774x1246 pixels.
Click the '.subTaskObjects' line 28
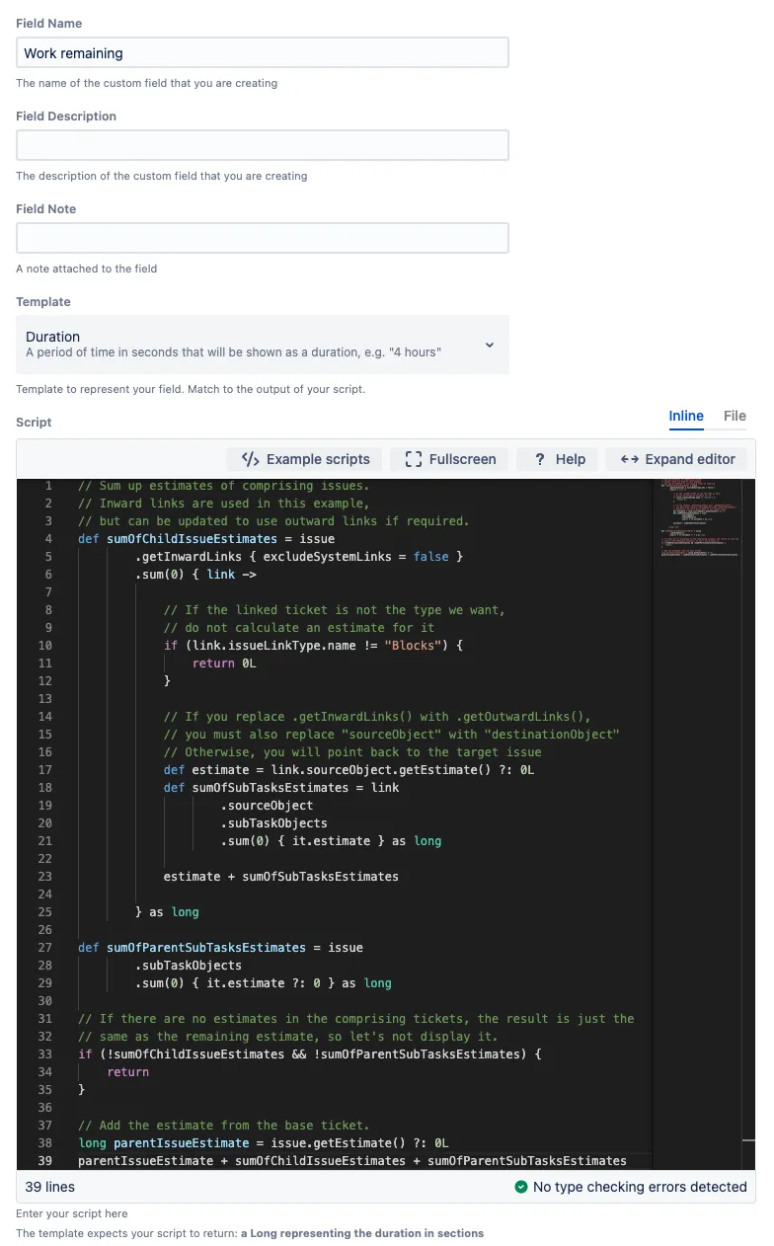(189, 966)
